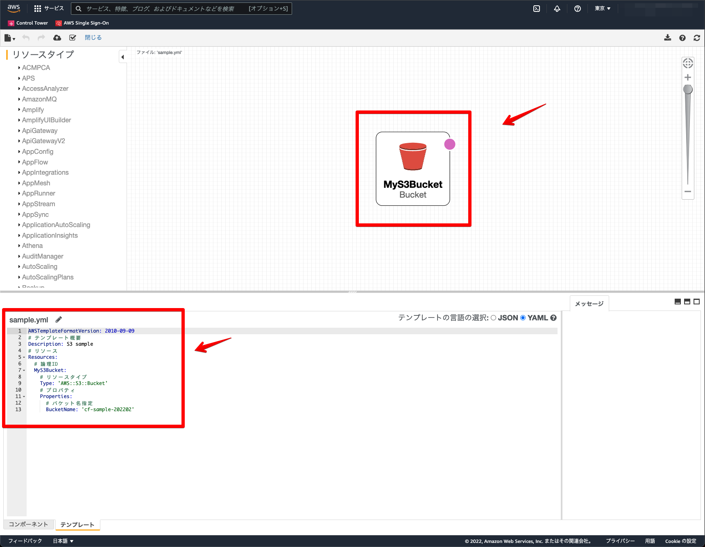Click the create stack cloud upload icon
Viewport: 705px width, 547px height.
(x=57, y=38)
